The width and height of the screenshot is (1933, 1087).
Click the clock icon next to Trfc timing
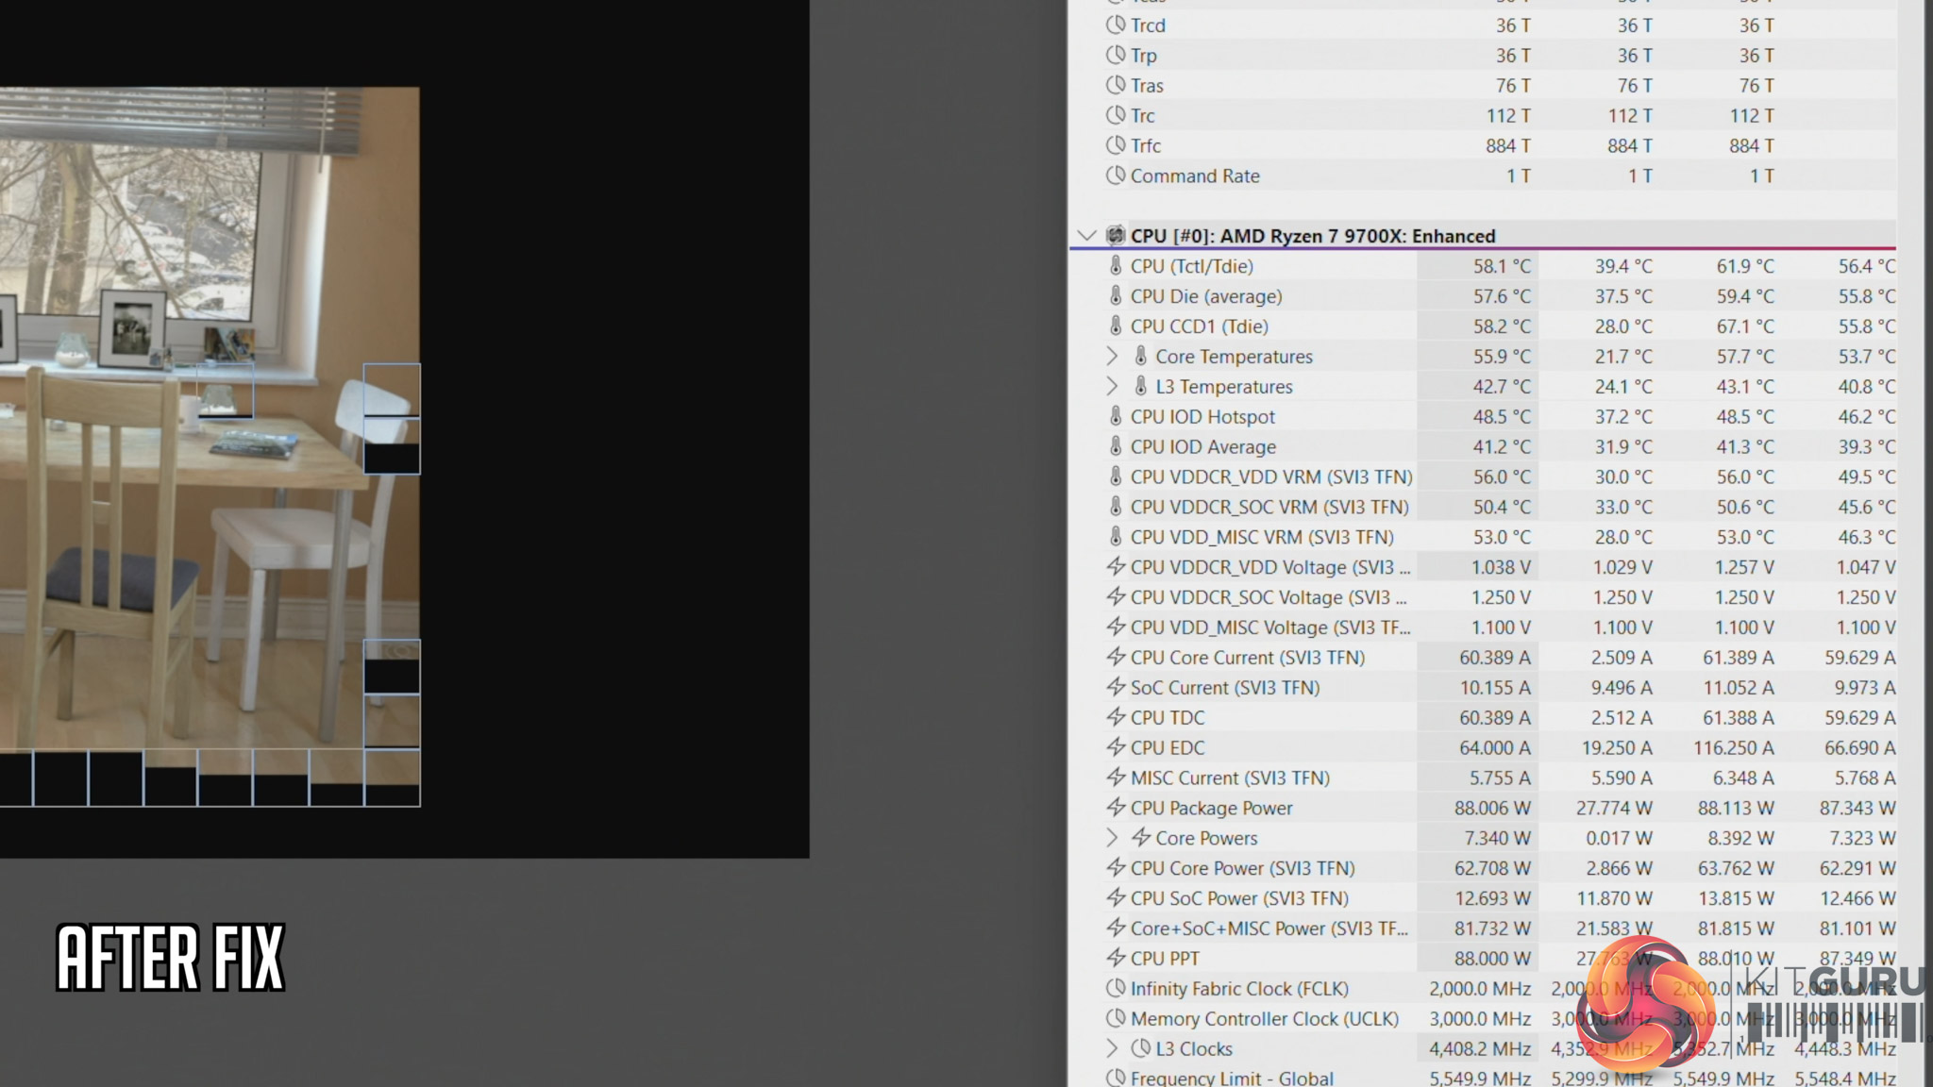coord(1116,145)
